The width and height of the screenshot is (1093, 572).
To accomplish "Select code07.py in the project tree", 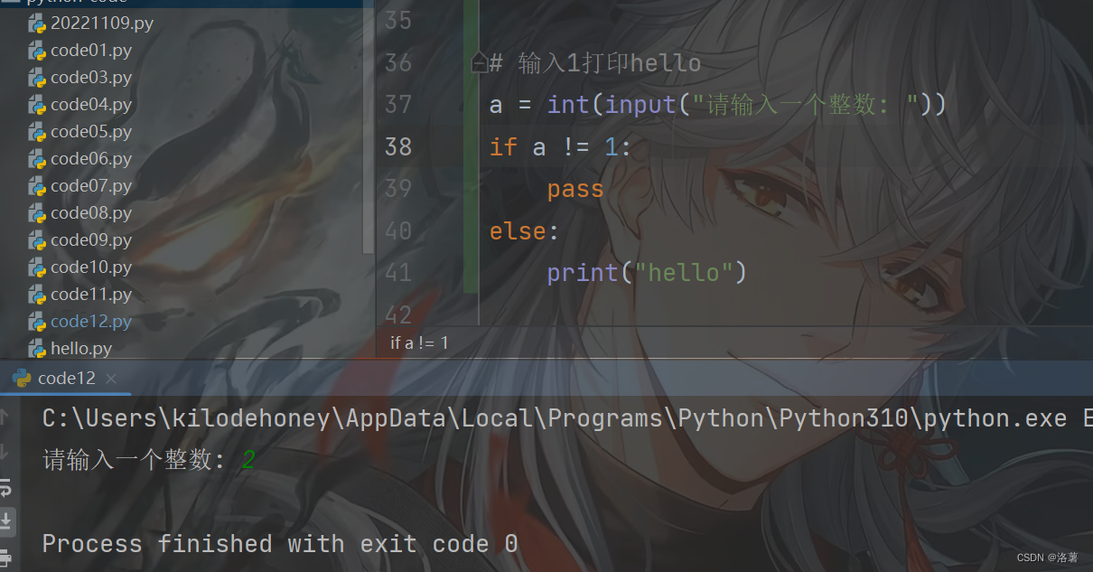I will pyautogui.click(x=91, y=186).
